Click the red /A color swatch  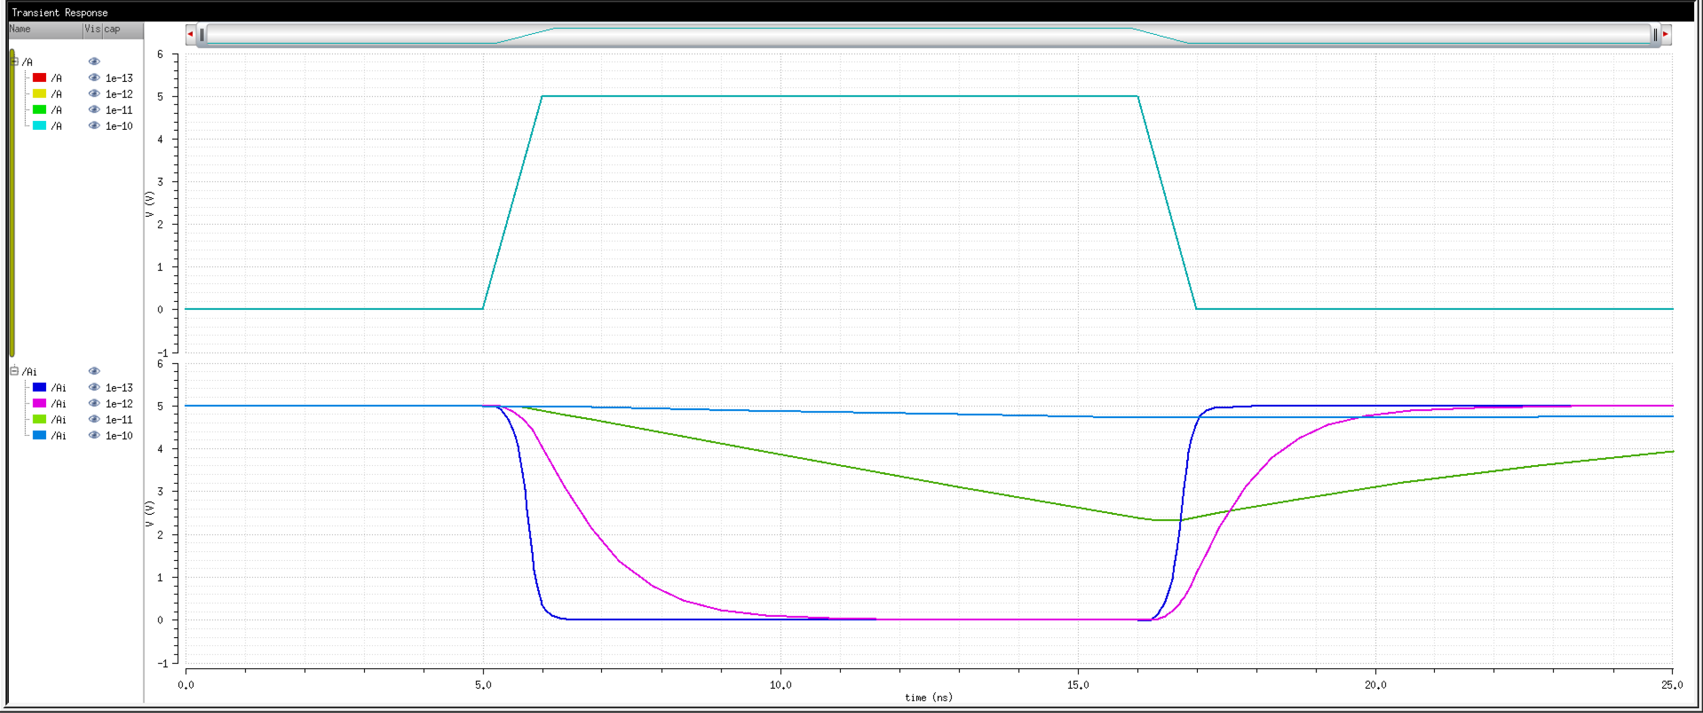[40, 78]
